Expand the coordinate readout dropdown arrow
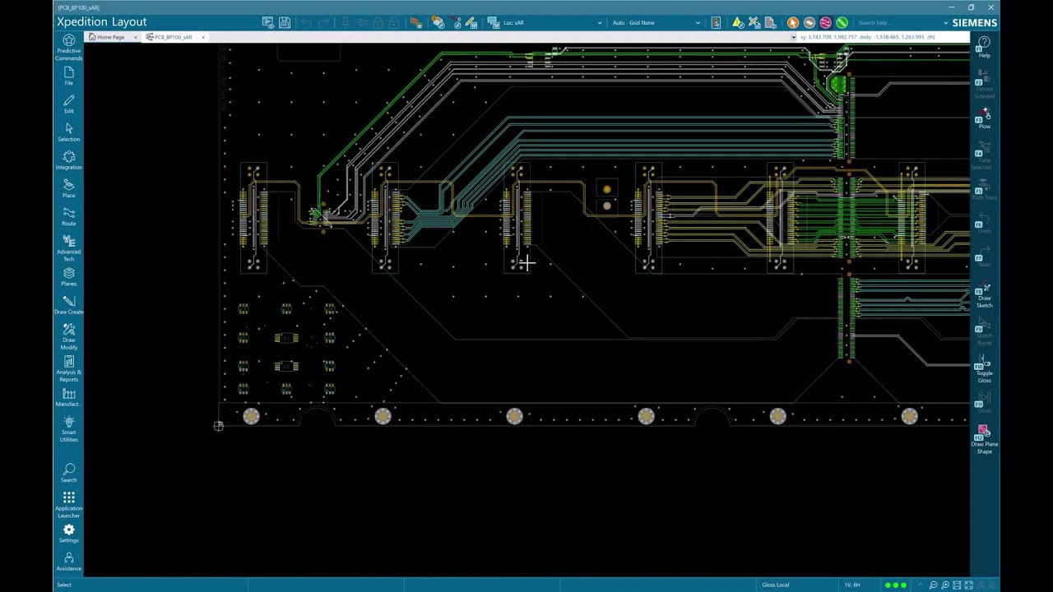 click(x=794, y=37)
